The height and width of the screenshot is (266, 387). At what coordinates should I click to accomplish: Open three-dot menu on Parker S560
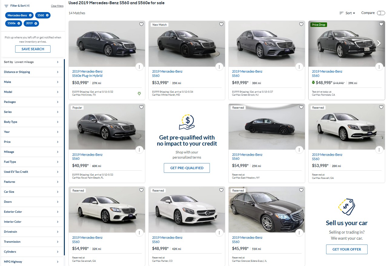tap(219, 232)
